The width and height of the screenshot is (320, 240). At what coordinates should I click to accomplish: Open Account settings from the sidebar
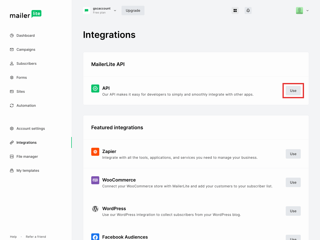click(x=31, y=128)
